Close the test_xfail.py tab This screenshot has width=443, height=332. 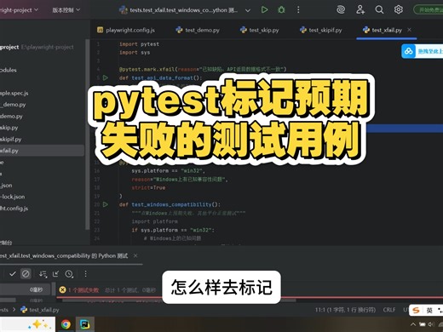[x=409, y=30]
